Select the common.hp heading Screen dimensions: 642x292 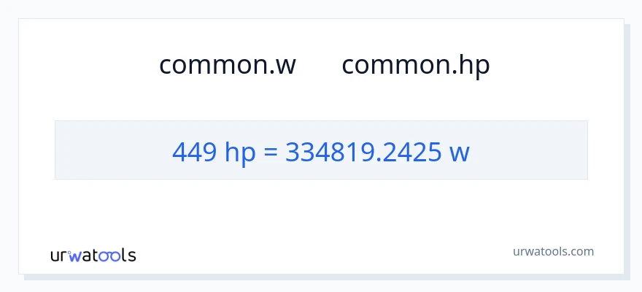[415, 65]
